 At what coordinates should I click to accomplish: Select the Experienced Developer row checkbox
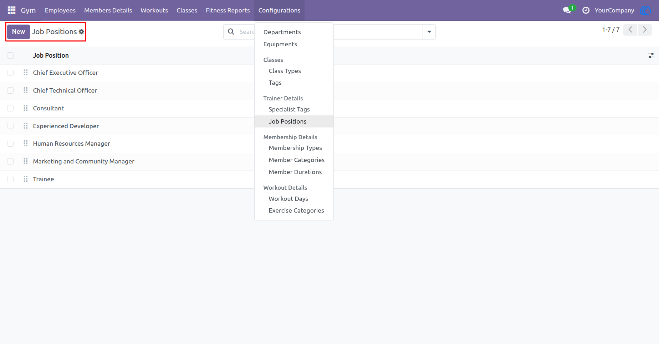click(x=10, y=126)
